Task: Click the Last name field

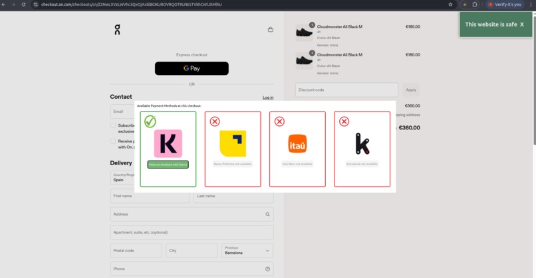Action: coord(233,196)
